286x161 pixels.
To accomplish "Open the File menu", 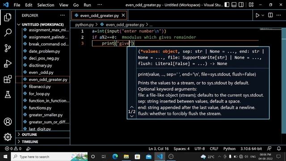I will pyautogui.click(x=17, y=5).
